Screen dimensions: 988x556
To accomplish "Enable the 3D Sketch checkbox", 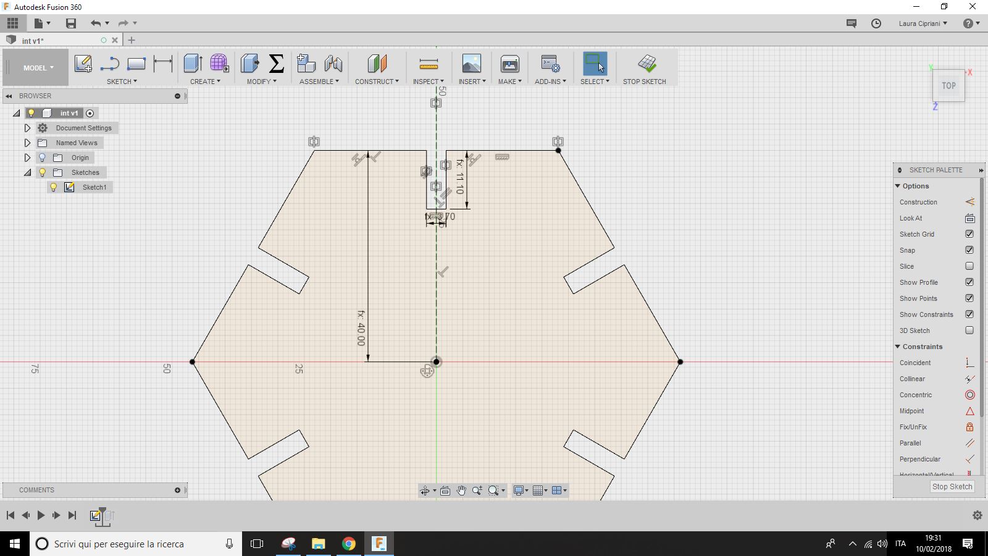I will [969, 331].
